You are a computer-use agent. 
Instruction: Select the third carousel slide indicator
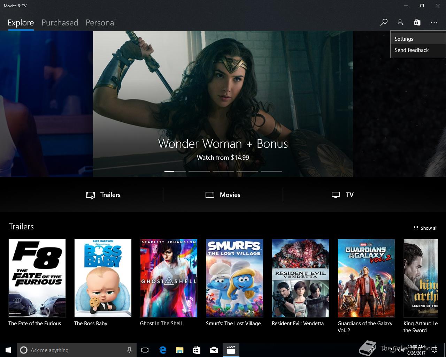pos(223,171)
